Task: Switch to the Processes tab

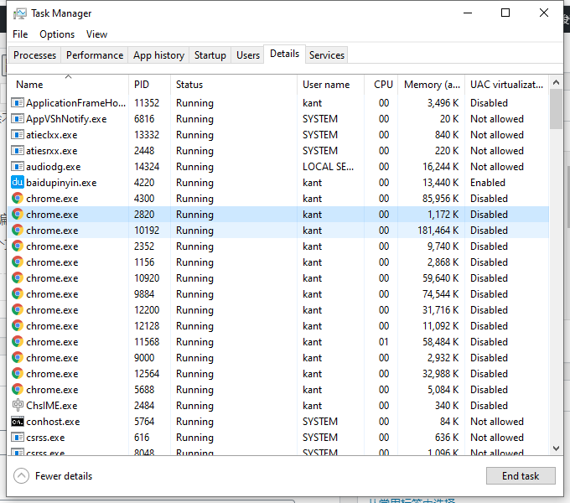Action: tap(34, 55)
